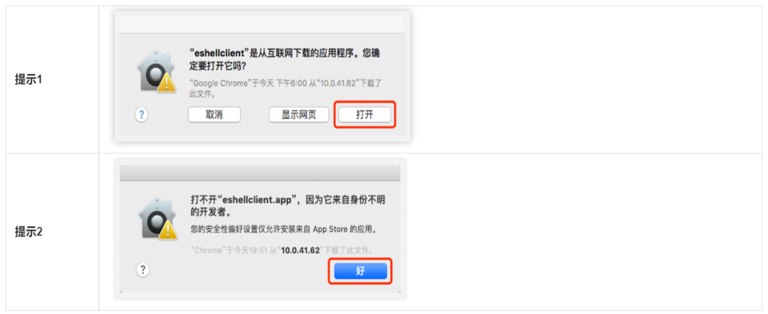The image size is (768, 314).
Task: Click the title bar of the 提示2 dialog
Action: (260, 172)
